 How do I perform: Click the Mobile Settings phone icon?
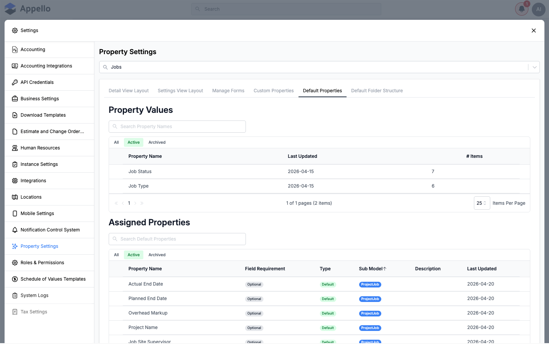[x=15, y=214]
